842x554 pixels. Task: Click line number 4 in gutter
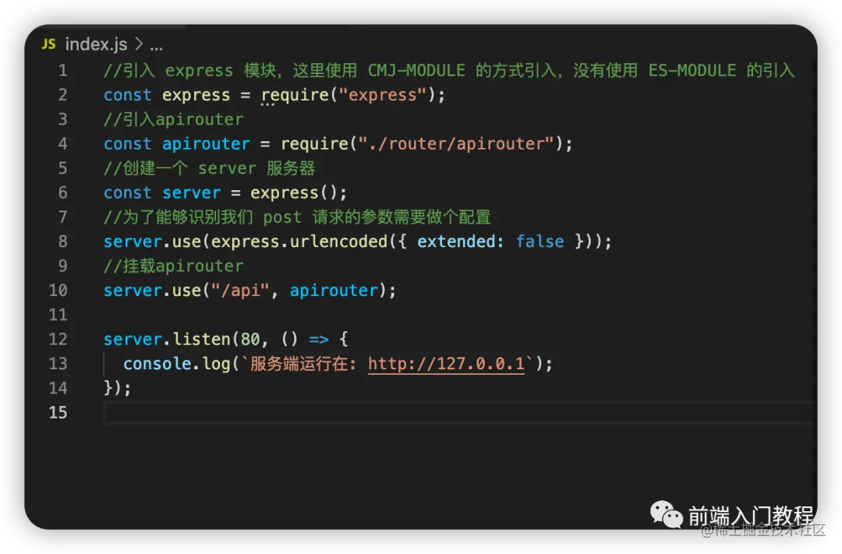coord(63,144)
